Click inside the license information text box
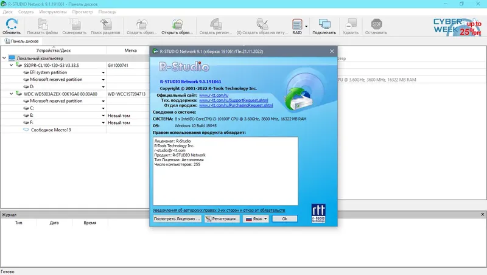 tap(225, 171)
